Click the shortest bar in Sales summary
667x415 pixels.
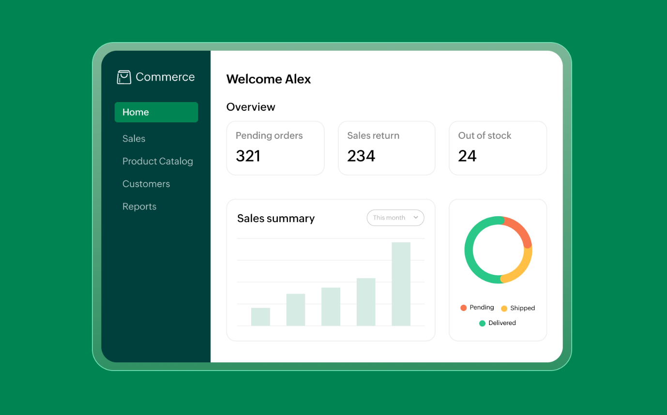click(260, 317)
